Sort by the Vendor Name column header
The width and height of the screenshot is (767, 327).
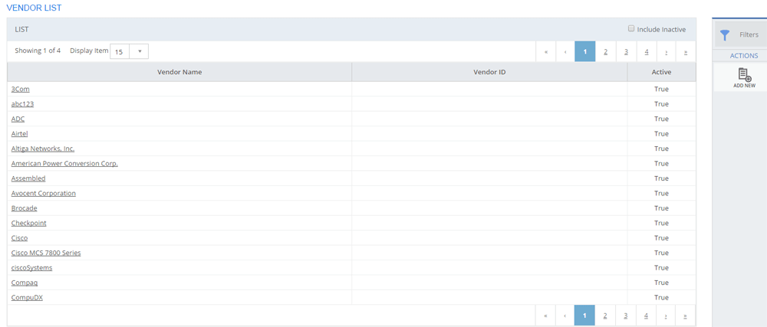179,72
